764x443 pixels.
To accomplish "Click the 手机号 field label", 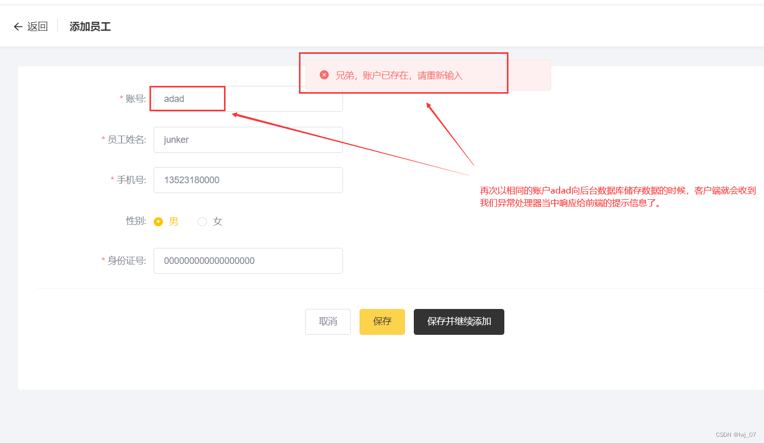I will point(131,180).
